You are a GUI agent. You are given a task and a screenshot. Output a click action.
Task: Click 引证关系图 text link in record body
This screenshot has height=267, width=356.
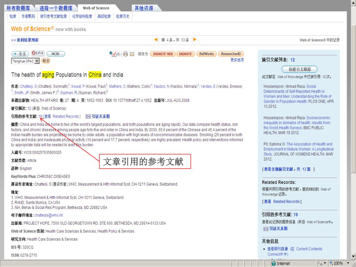[100, 116]
